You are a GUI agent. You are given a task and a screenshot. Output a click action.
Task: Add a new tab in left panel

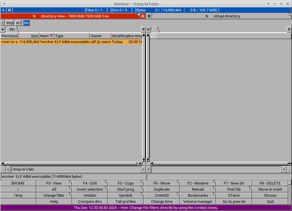point(3,29)
